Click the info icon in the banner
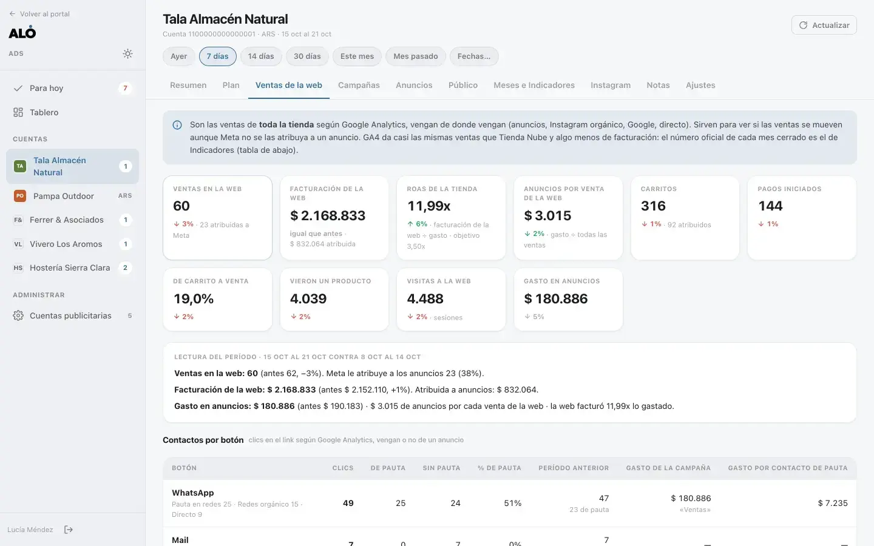 (177, 125)
